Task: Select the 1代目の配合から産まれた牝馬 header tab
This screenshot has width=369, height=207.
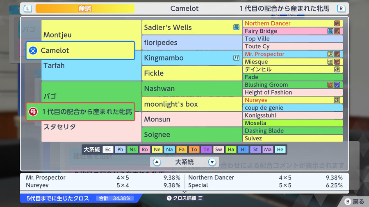Action: (285, 9)
